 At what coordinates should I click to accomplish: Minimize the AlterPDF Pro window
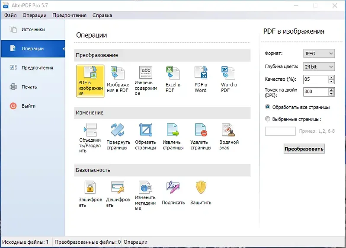click(x=296, y=6)
